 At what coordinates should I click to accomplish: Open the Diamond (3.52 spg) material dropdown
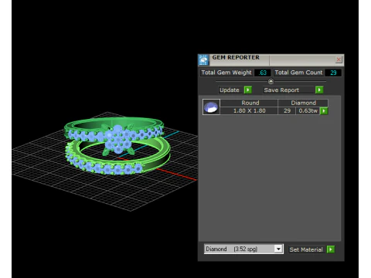click(278, 249)
